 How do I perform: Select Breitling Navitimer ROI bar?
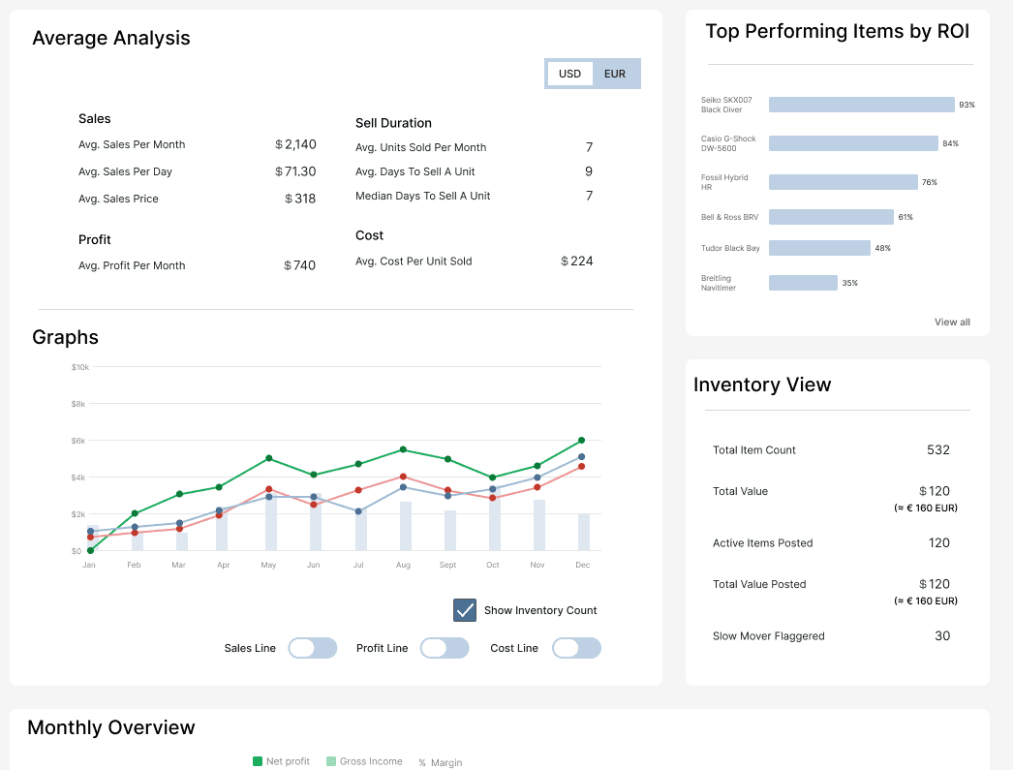point(803,283)
